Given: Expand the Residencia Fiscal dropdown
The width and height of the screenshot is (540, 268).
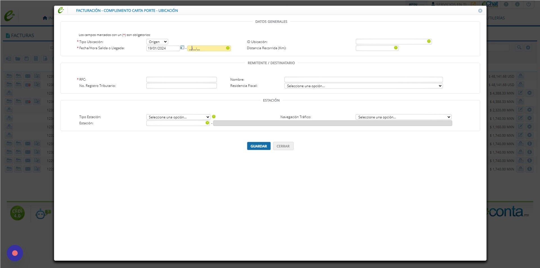Looking at the screenshot, I should (x=363, y=86).
